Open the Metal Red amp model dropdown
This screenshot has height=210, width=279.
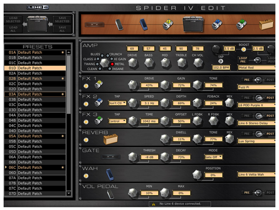pos(256,68)
